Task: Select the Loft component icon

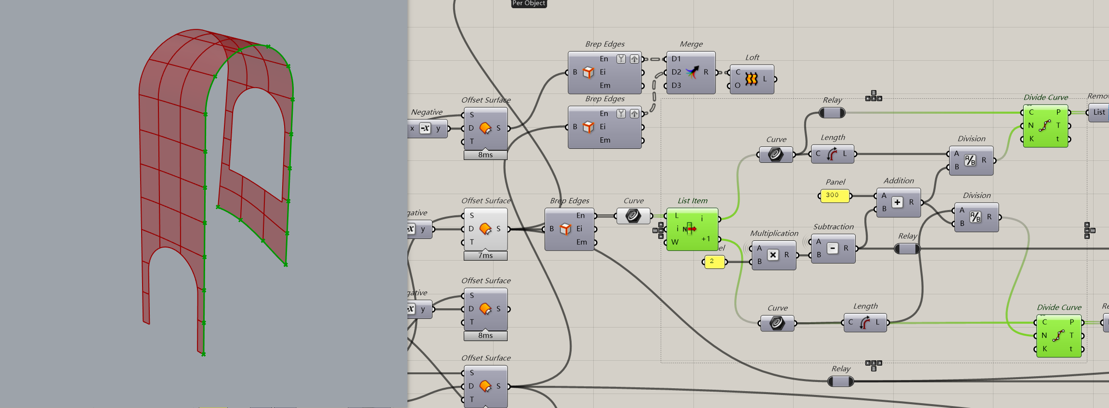Action: [x=751, y=79]
